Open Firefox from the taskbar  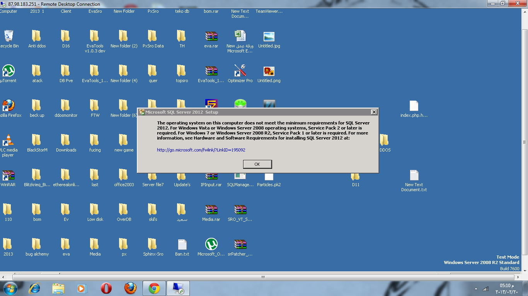tap(130, 288)
